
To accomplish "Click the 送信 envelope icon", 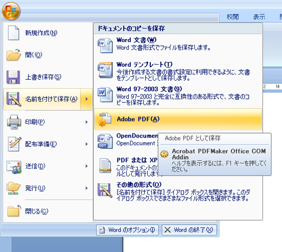I will tap(14, 167).
